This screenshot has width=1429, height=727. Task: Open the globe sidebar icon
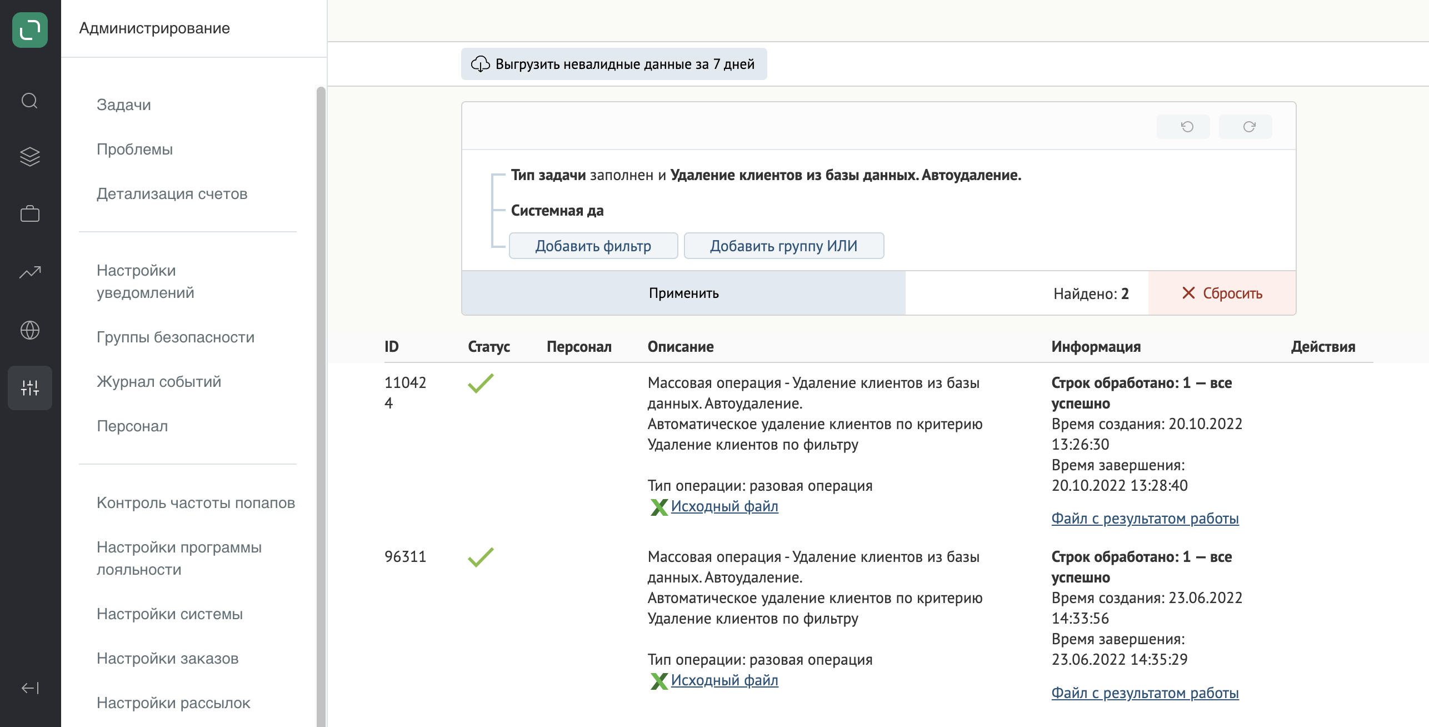[30, 330]
